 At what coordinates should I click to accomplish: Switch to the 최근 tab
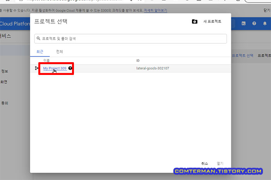[x=40, y=51]
